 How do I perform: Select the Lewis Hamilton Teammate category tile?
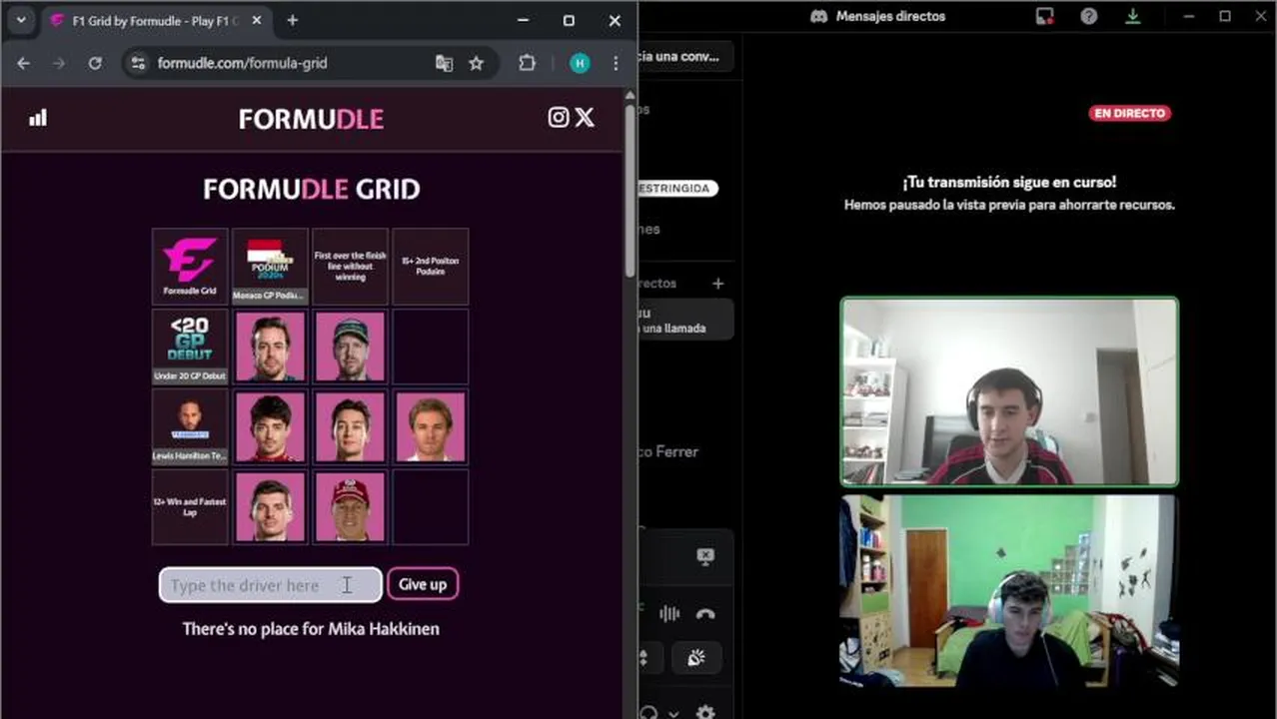point(190,426)
